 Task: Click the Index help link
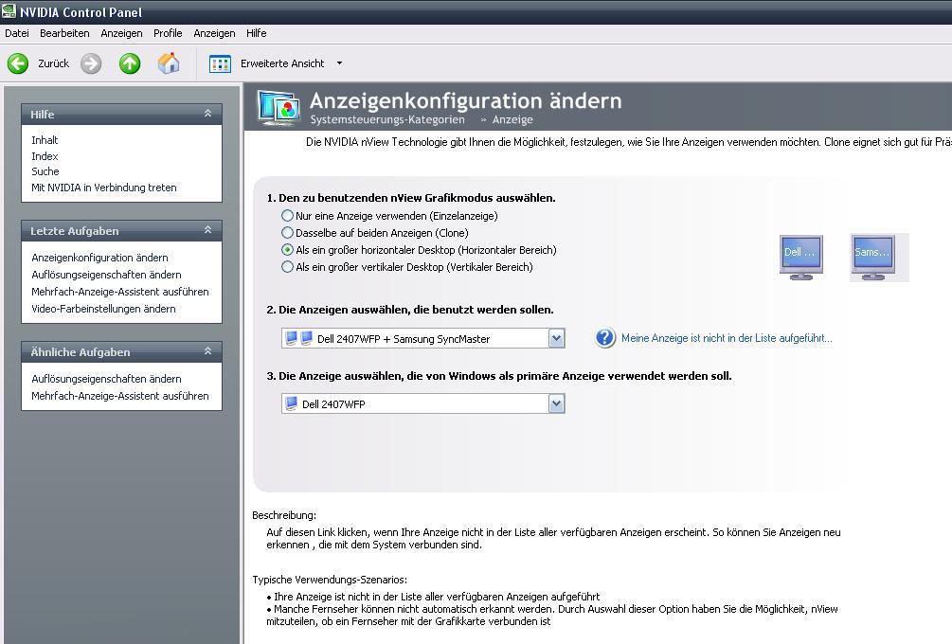(x=45, y=156)
